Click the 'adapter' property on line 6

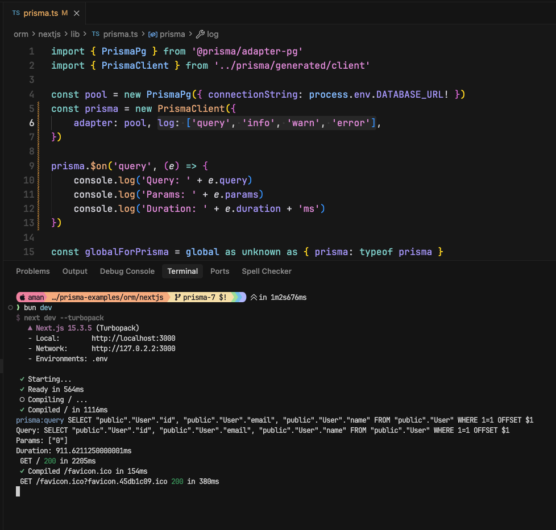[93, 123]
